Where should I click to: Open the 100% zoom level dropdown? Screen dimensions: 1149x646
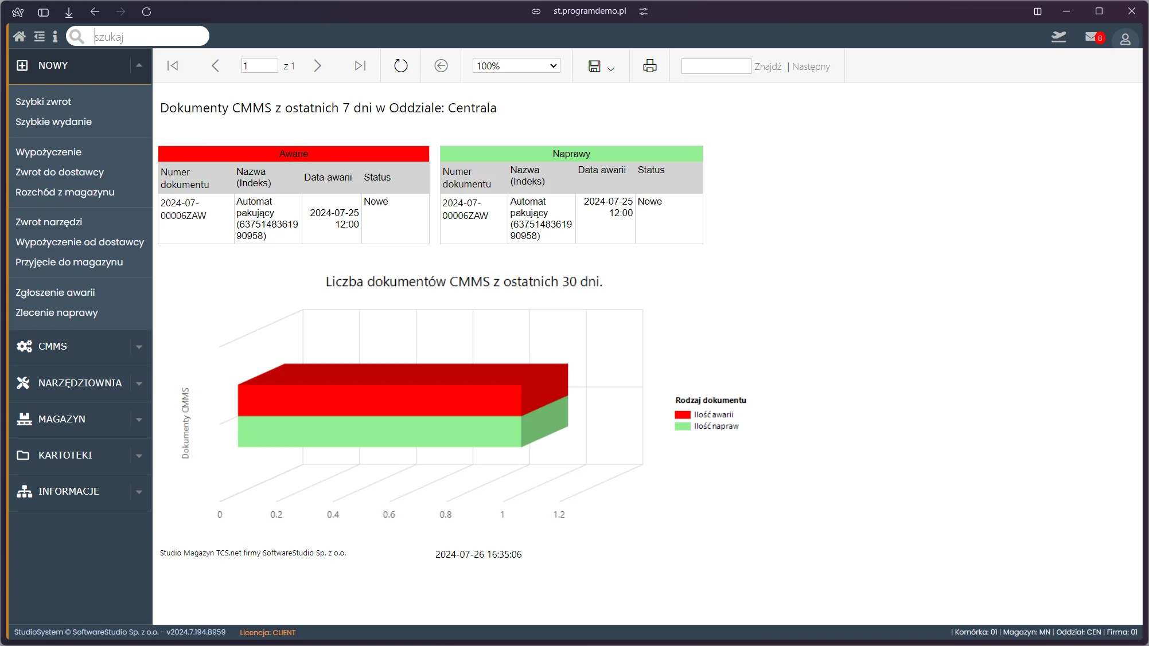pyautogui.click(x=516, y=66)
